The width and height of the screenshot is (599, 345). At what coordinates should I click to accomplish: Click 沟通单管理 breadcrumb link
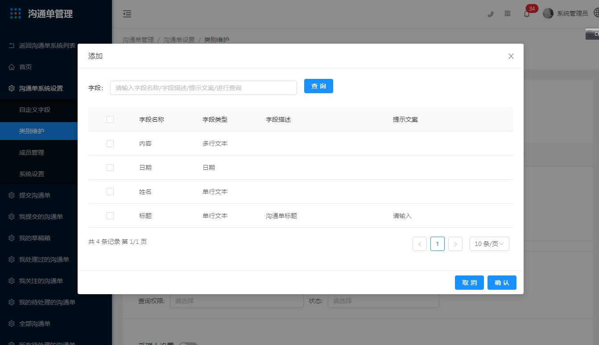tap(138, 40)
